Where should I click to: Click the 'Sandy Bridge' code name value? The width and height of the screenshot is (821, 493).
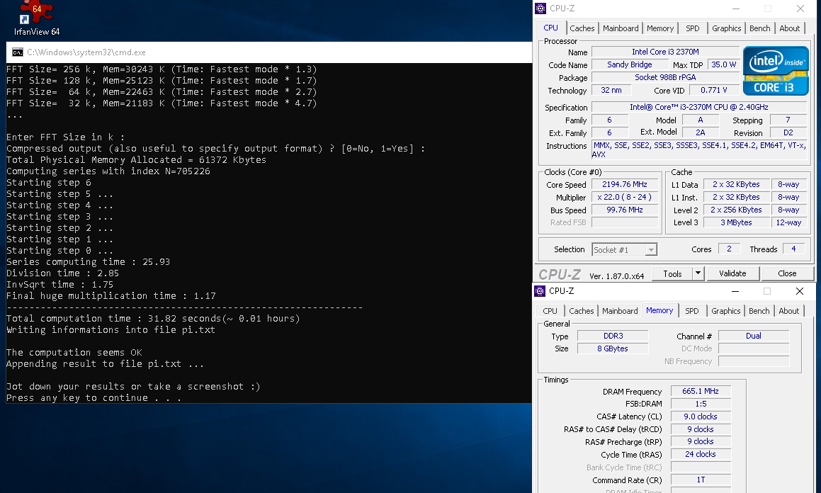pyautogui.click(x=629, y=64)
